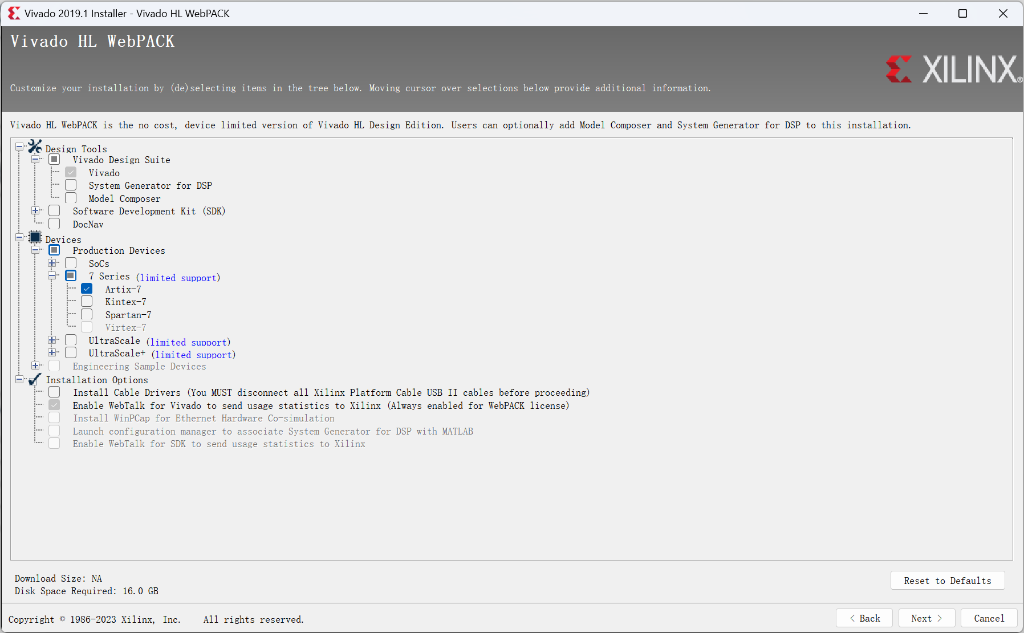This screenshot has height=633, width=1024.
Task: Select the Vivado Design Suite tree label
Action: point(121,160)
